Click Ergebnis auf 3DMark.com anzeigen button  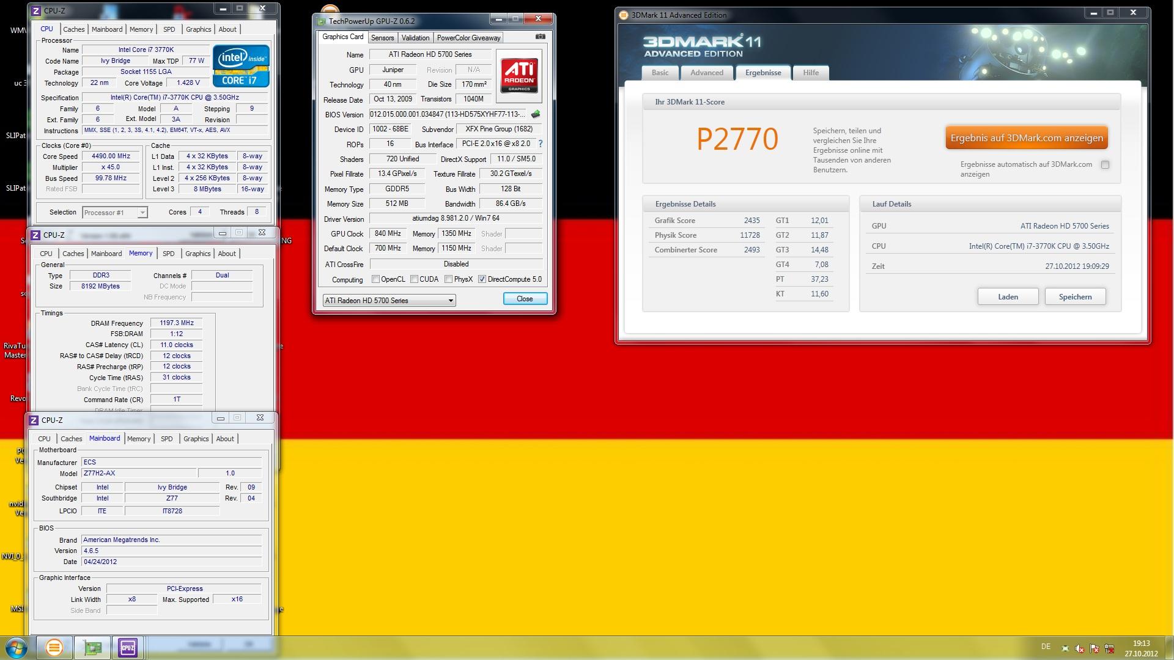[x=1027, y=138]
